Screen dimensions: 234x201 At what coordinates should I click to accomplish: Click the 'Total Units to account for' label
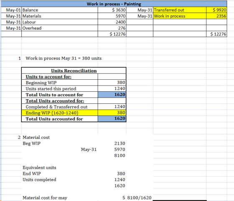tap(54, 95)
